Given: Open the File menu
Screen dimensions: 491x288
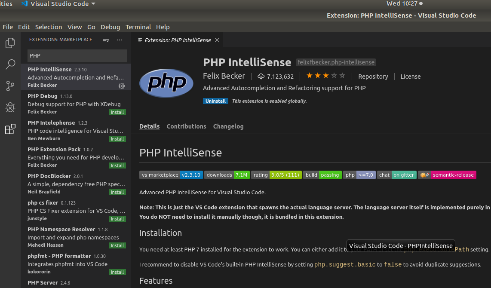Looking at the screenshot, I should coord(8,27).
